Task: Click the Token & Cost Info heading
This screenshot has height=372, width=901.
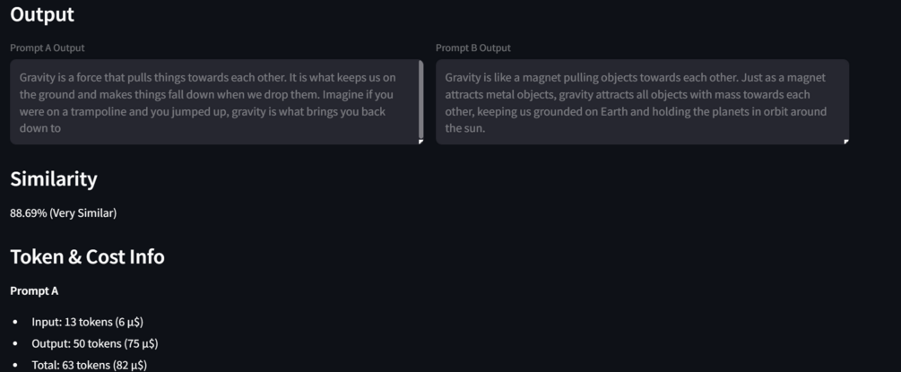Action: 87,256
